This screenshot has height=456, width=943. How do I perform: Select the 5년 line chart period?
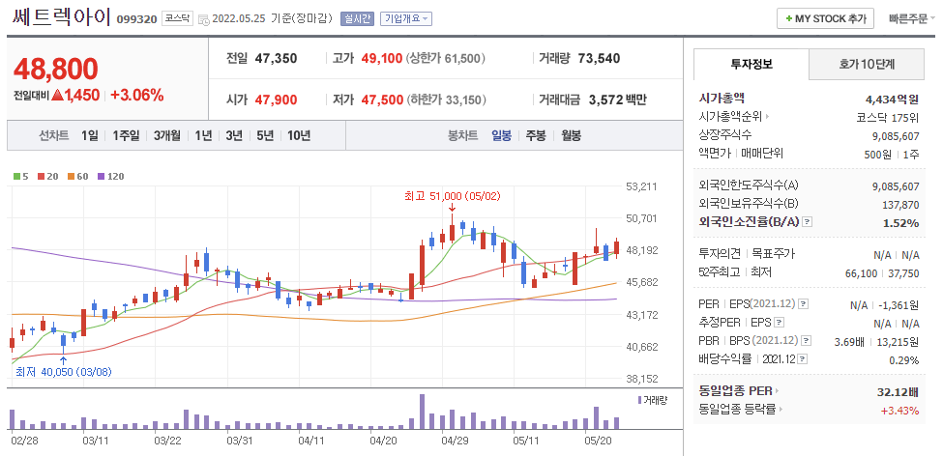coord(265,136)
